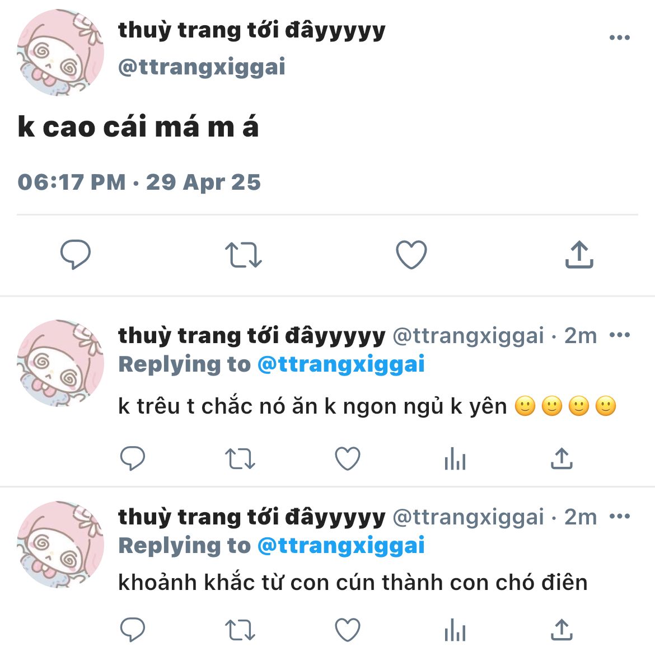Viewport: 655px width, 656px height.
Task: Open the three-dot menu on the main tweet
Action: pos(619,38)
